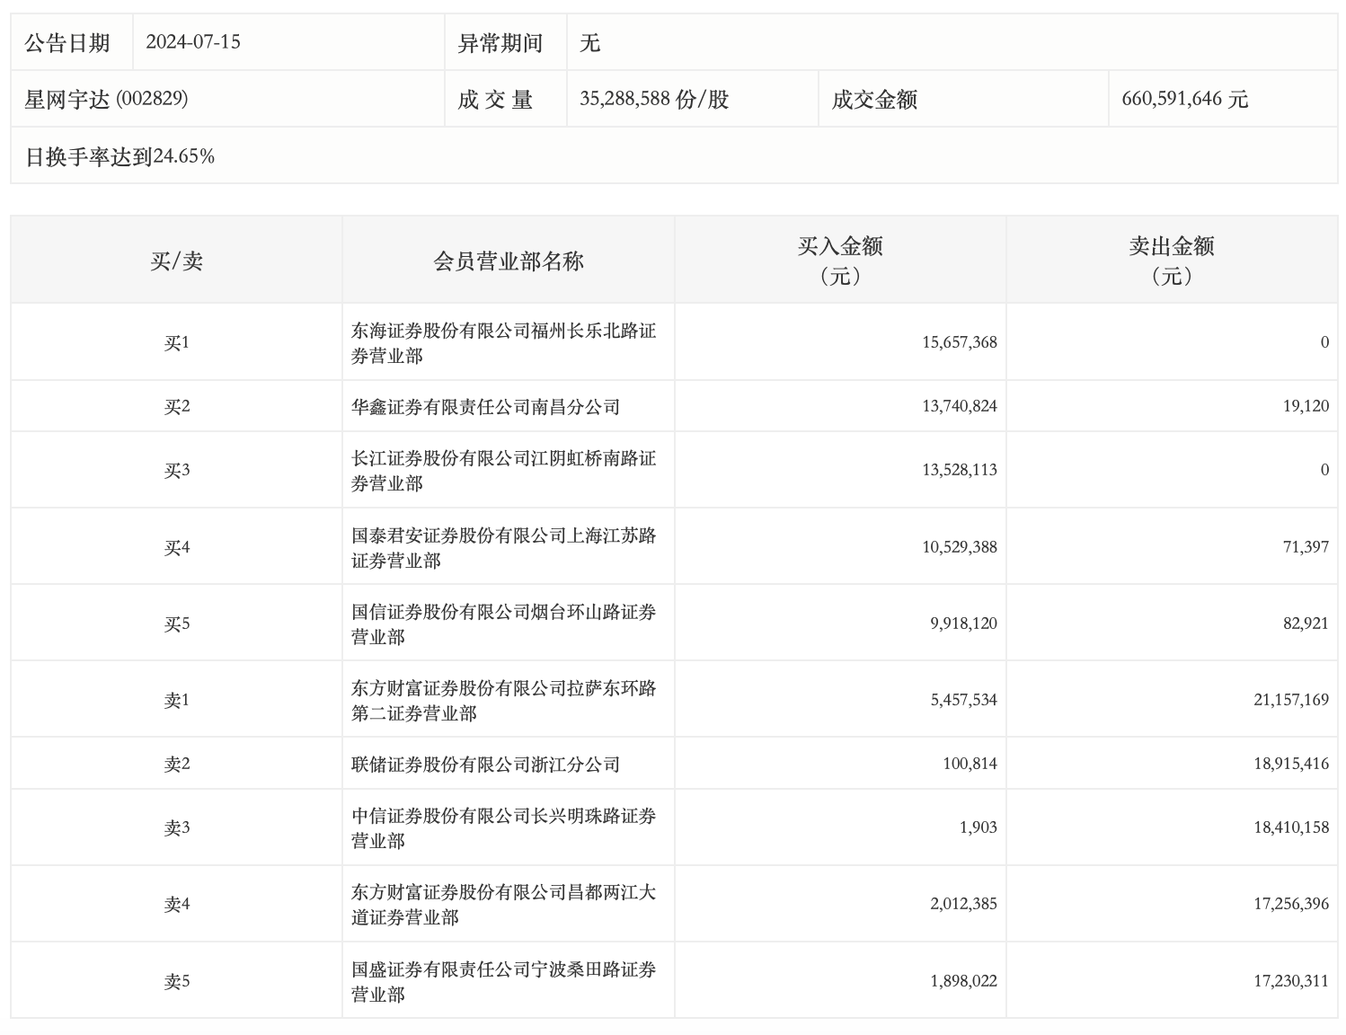Click the 日换手率达到24.65% note
Screen dimensions: 1346x1035
(x=120, y=156)
